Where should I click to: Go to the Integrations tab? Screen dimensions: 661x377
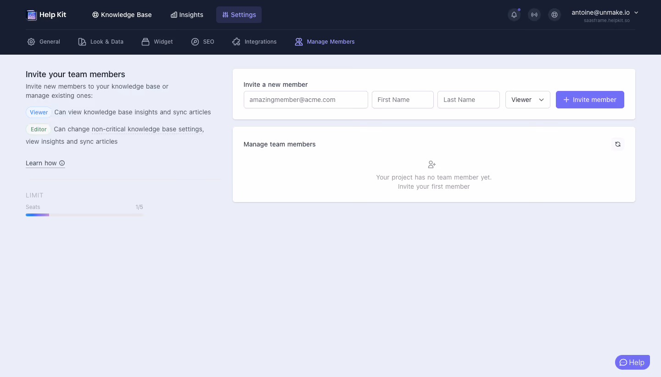pos(255,42)
